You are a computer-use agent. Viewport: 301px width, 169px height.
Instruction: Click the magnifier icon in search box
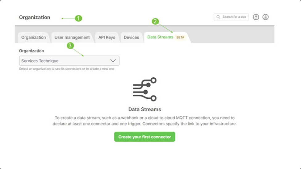pyautogui.click(x=218, y=17)
